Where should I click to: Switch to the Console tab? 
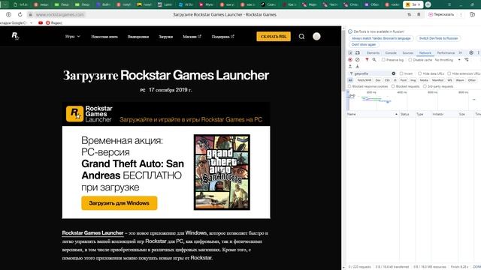point(391,53)
